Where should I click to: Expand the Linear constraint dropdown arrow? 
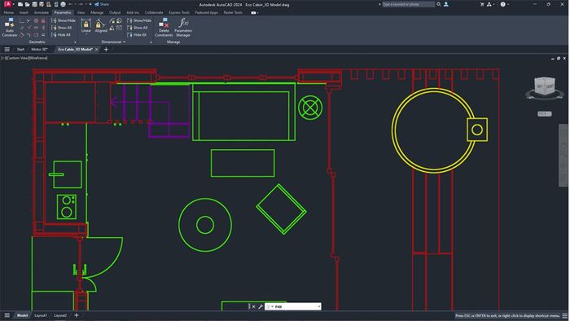coord(86,34)
